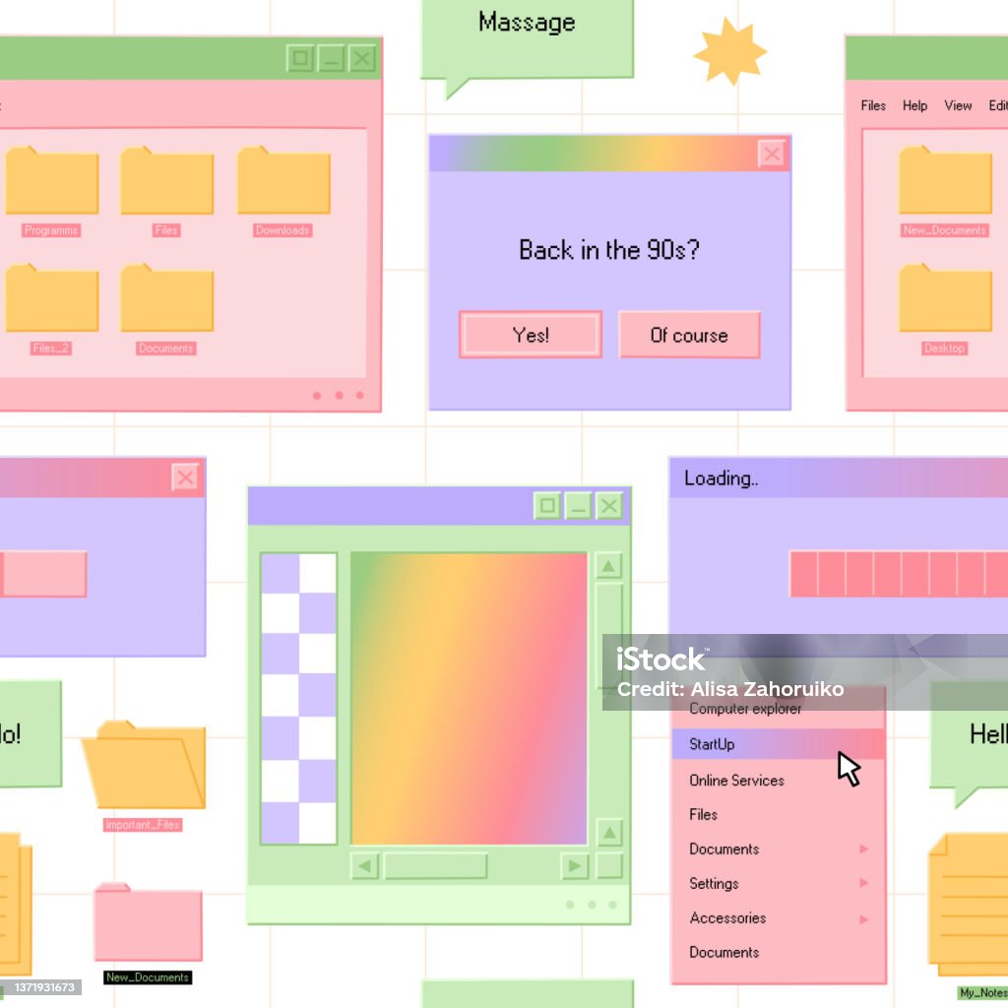Image resolution: width=1008 pixels, height=1008 pixels.
Task: Open the Important_Files open folder
Action: 144,765
